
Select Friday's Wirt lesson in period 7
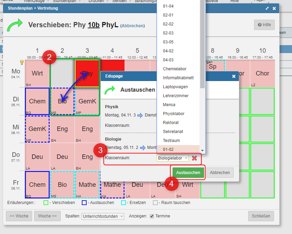187,190
